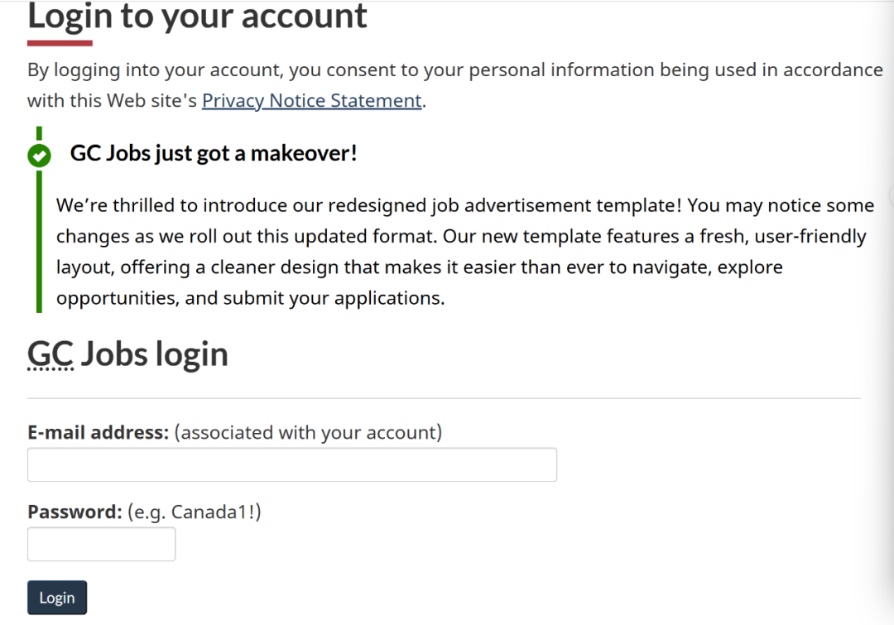
Task: Click into the Password input box
Action: tap(101, 545)
